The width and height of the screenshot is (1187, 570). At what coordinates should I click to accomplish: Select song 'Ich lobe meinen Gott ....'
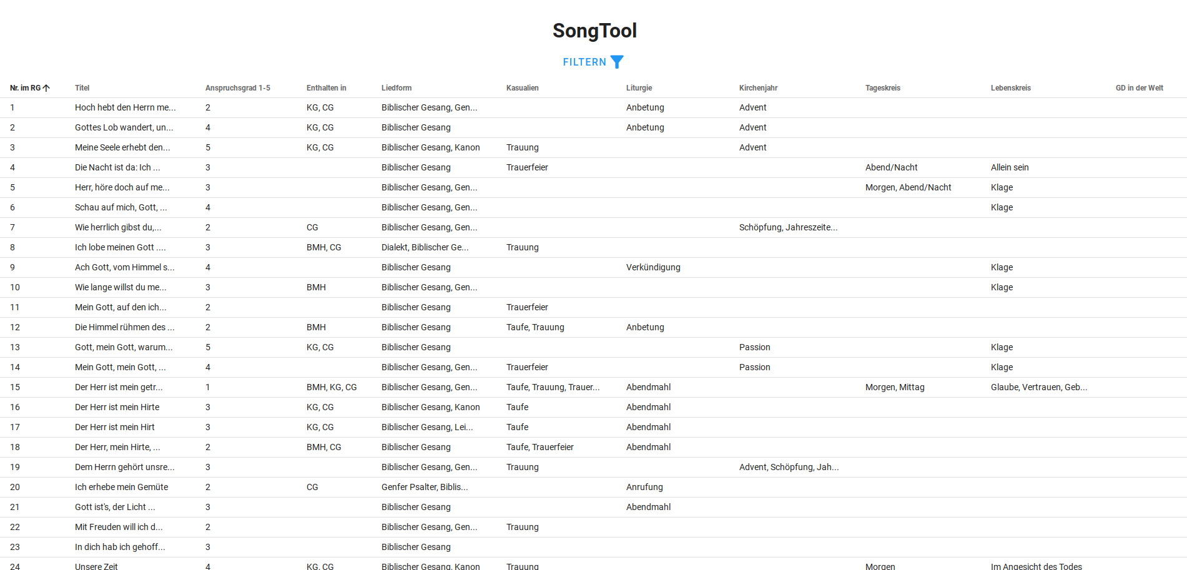121,247
